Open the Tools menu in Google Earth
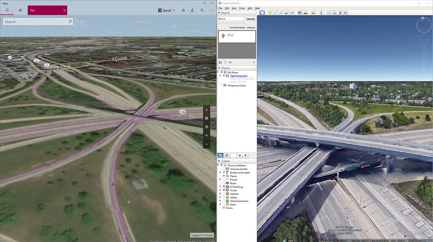 (242, 8)
